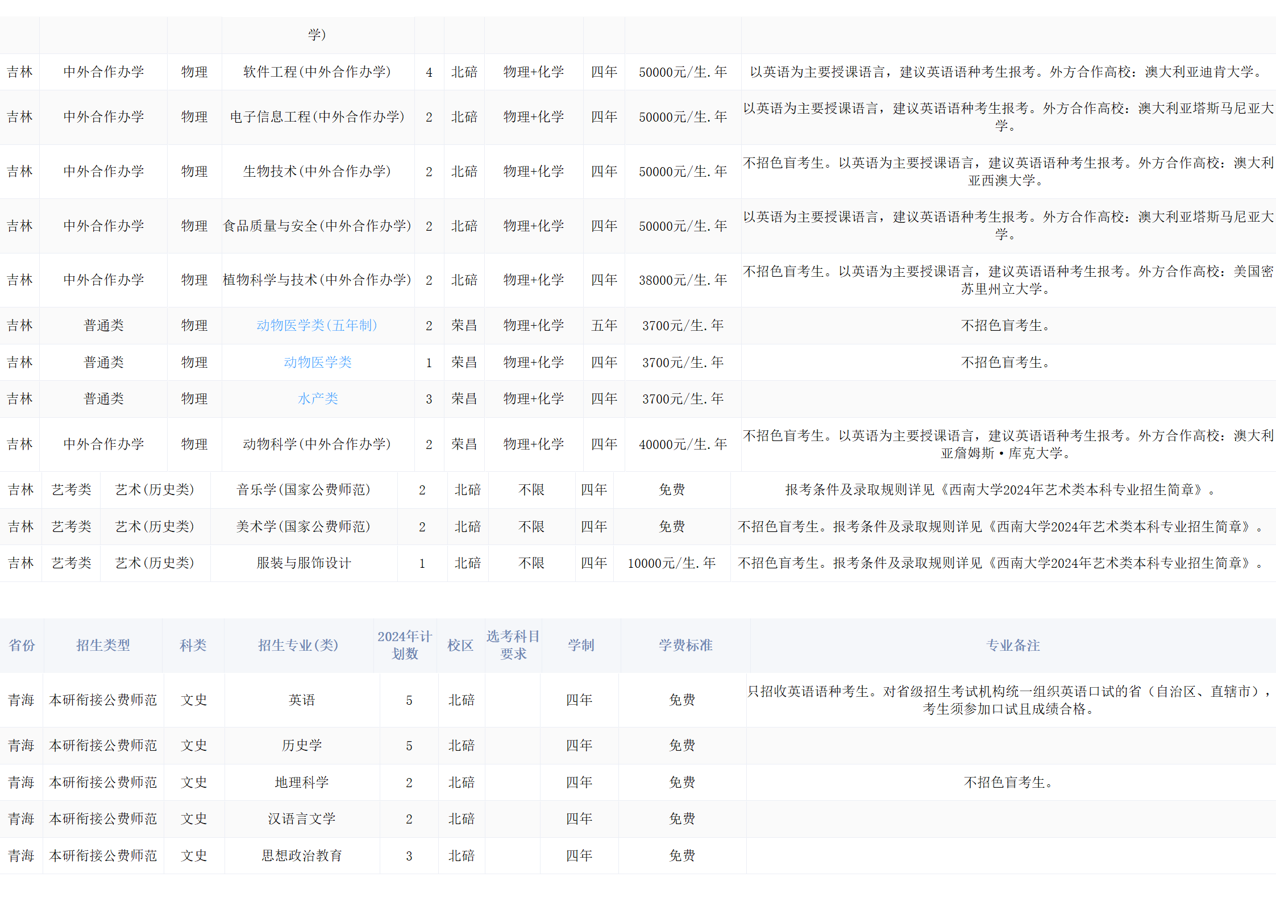
Task: Click the 省份 column header
Action: click(22, 645)
